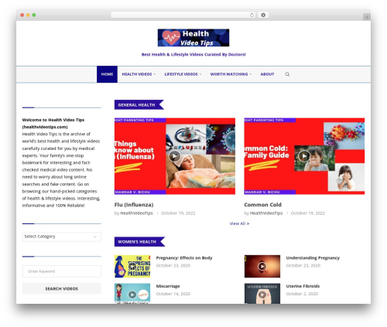Image resolution: width=387 pixels, height=327 pixels.
Task: Open the Miscarriage article title
Action: (x=168, y=286)
